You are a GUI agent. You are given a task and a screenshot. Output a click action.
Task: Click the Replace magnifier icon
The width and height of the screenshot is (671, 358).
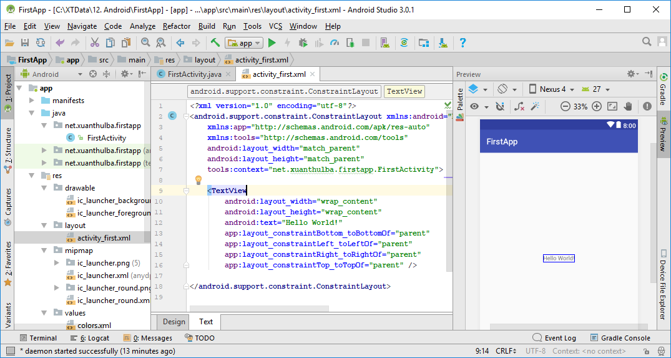(x=160, y=43)
